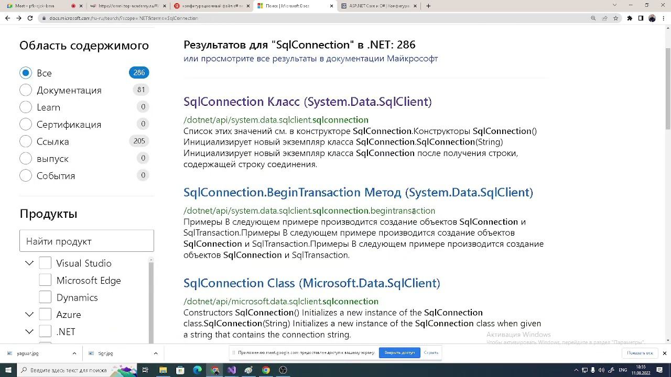The image size is (671, 377).
Task: Click the site lock icon in address bar
Action: [43, 18]
